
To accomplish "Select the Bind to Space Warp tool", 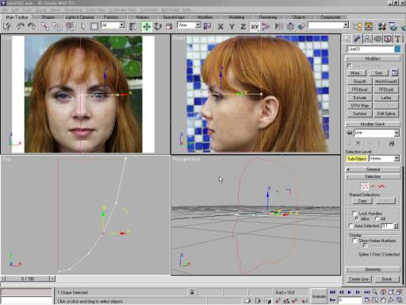I will tap(70, 26).
